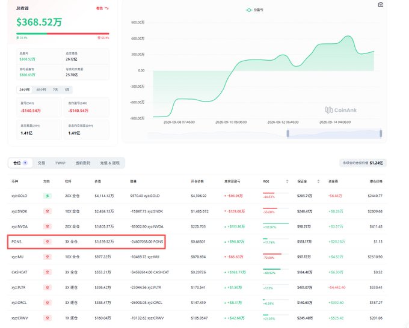409x328 pixels.
Task: Click the xyz:SNDK coin name
Action: (x=19, y=211)
